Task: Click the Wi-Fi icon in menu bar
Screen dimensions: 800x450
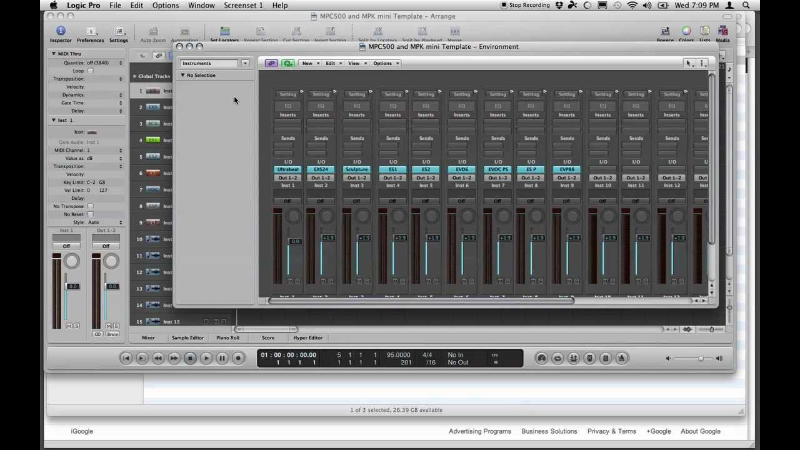Action: pyautogui.click(x=632, y=6)
